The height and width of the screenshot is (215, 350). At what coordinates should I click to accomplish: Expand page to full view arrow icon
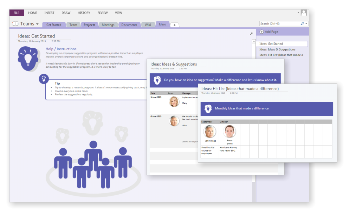pyautogui.click(x=251, y=34)
